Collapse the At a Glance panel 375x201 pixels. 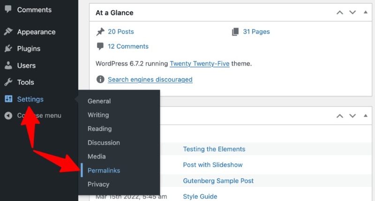coord(366,13)
